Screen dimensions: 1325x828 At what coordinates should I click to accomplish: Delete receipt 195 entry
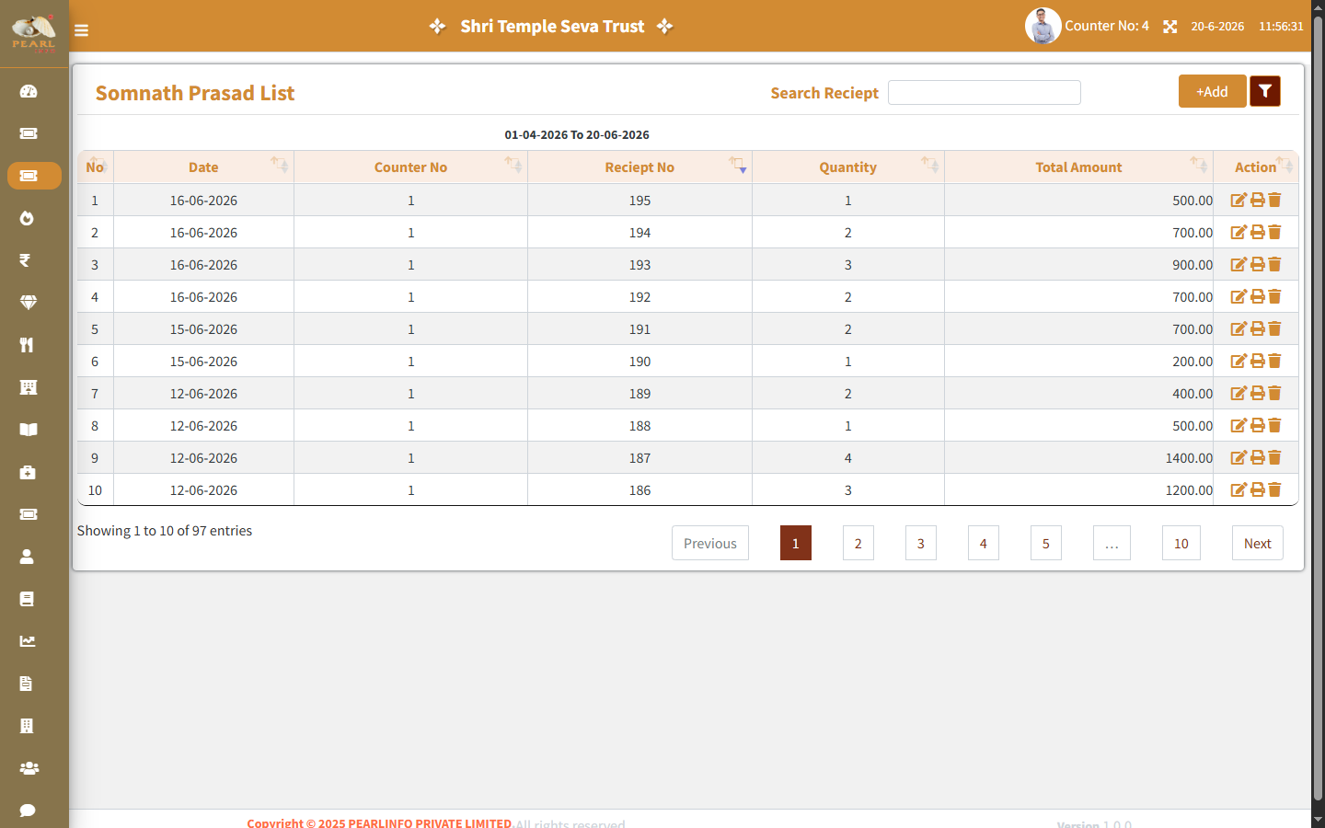pos(1274,200)
